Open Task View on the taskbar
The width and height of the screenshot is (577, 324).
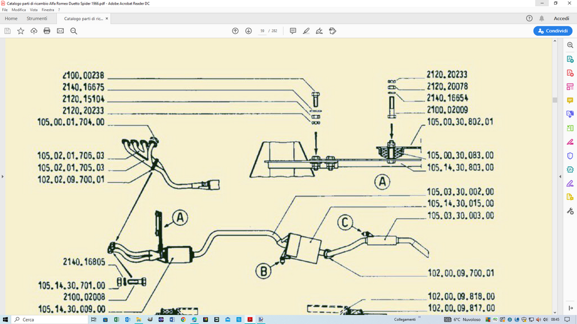94,319
